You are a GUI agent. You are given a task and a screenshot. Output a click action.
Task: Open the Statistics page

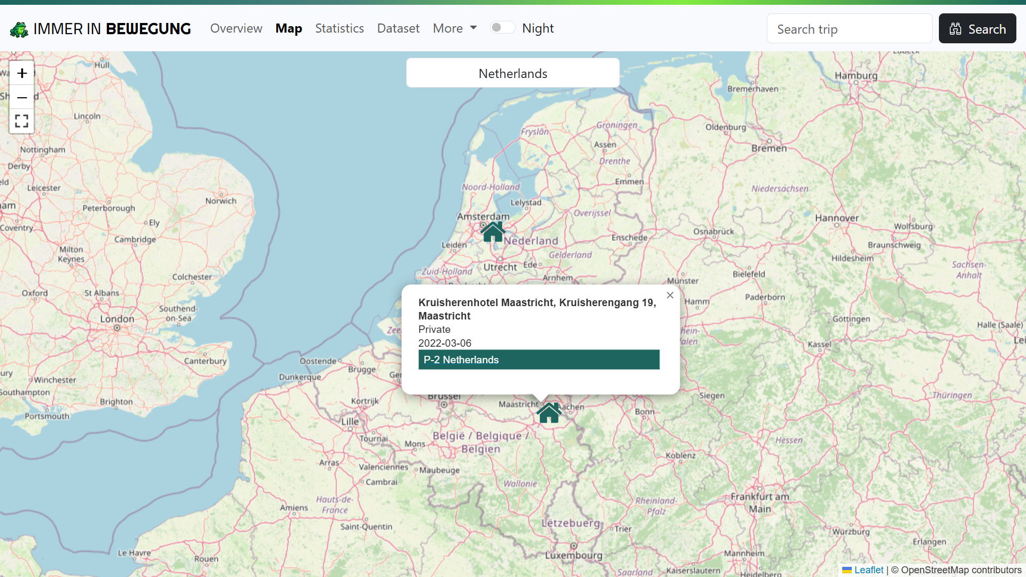coord(339,28)
